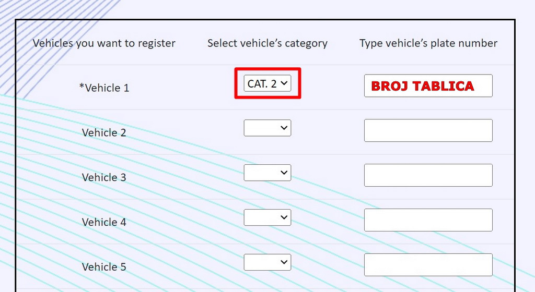535x292 pixels.
Task: Open the Vehicle 5 category dropdown
Action: pos(267,262)
